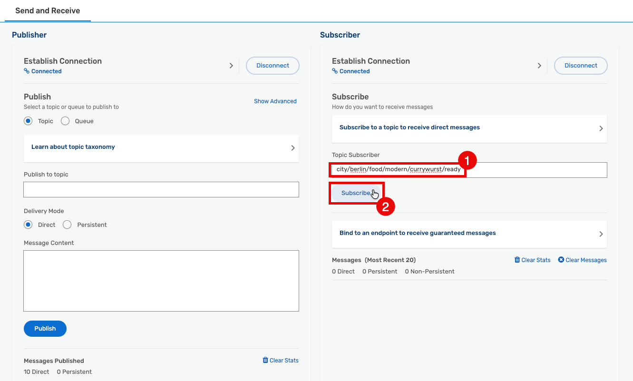Click the Publisher heading text
This screenshot has width=633, height=381.
click(29, 35)
